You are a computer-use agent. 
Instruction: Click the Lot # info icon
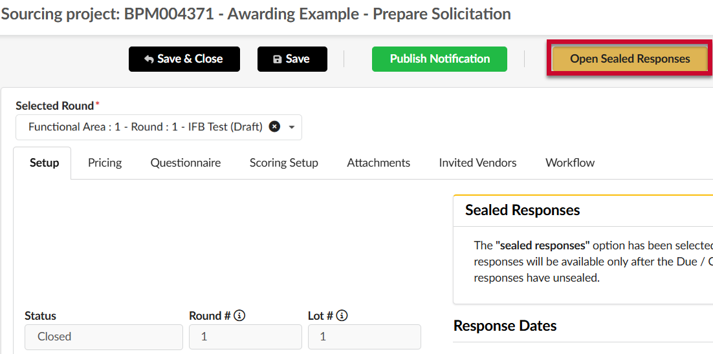pyautogui.click(x=344, y=315)
